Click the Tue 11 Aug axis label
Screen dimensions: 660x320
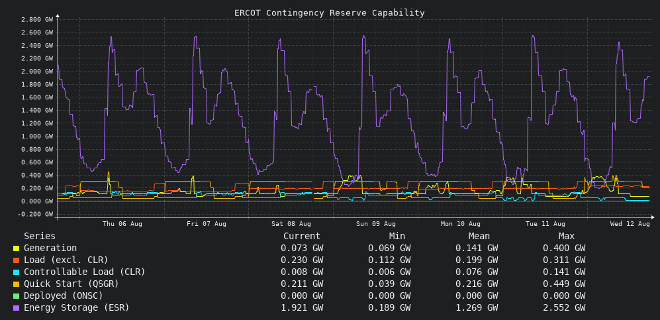coord(545,224)
